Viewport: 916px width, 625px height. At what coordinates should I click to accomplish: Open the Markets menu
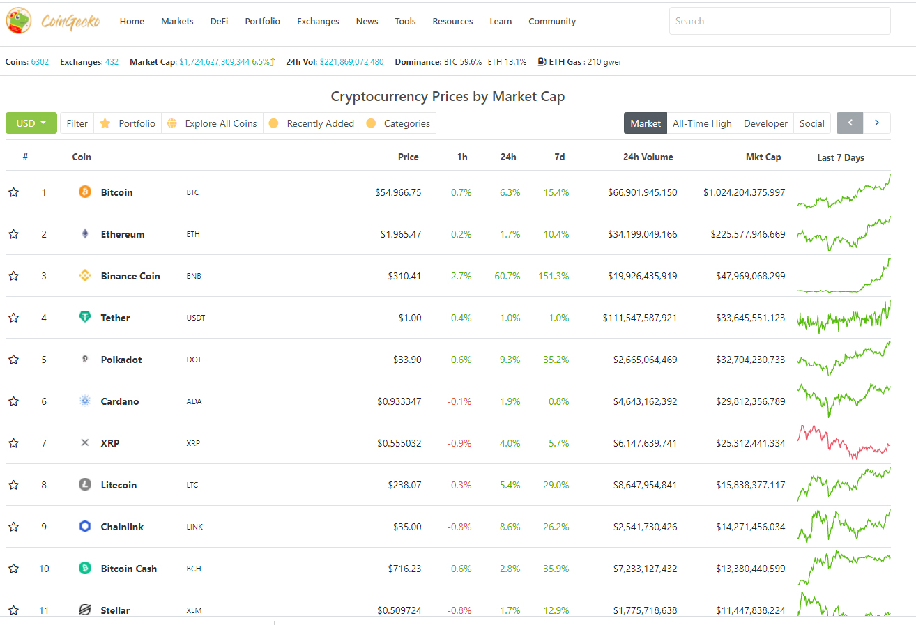click(x=177, y=22)
